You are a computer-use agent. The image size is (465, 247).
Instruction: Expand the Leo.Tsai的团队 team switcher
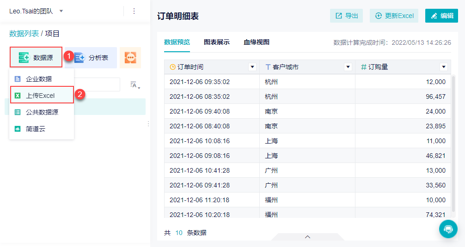click(61, 11)
